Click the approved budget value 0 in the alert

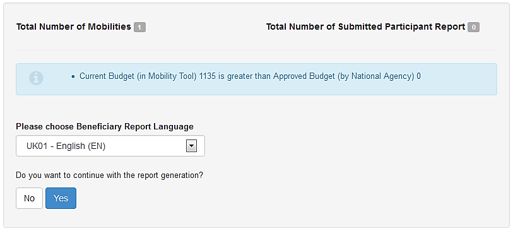[x=419, y=76]
